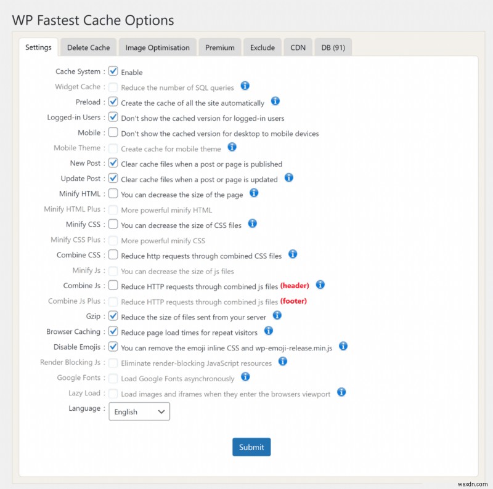
Task: Open the Image Optimisation tab
Action: coord(158,47)
